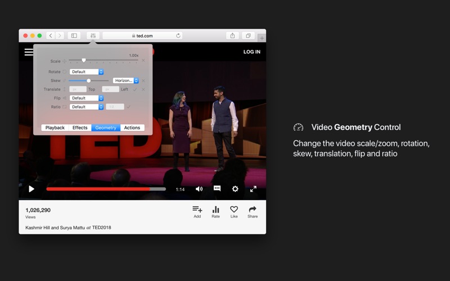
Task: Open video subtitles captions icon
Action: click(x=217, y=188)
